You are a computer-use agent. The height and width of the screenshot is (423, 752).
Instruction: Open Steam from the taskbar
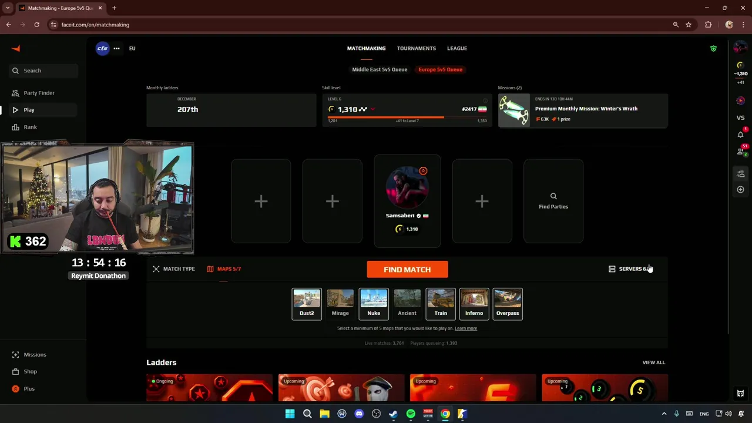click(x=393, y=414)
